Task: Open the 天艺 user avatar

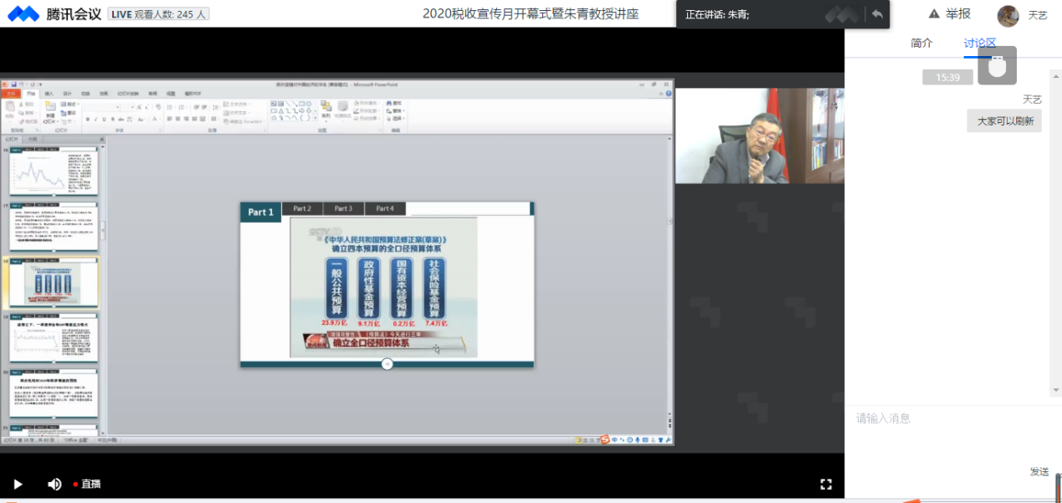Action: pyautogui.click(x=1008, y=15)
